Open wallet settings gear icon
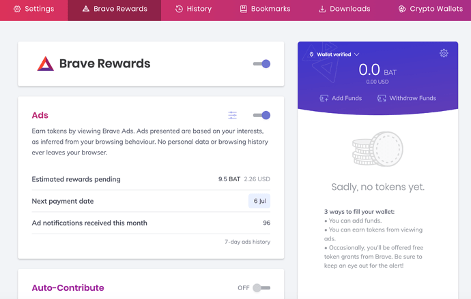The width and height of the screenshot is (471, 299). [x=444, y=53]
